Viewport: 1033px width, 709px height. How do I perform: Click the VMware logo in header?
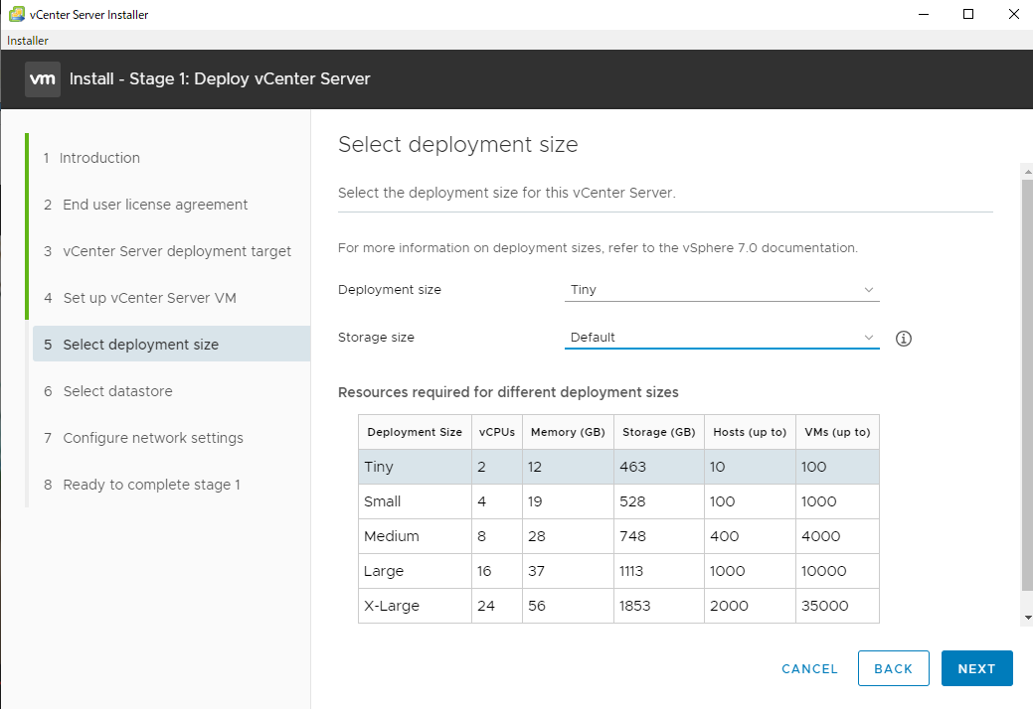click(43, 79)
